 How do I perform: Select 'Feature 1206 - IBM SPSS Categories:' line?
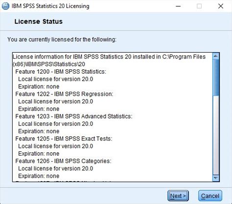pos(63,161)
